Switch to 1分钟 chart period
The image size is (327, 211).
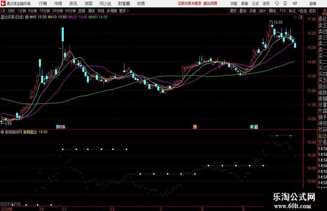pyautogui.click(x=21, y=11)
